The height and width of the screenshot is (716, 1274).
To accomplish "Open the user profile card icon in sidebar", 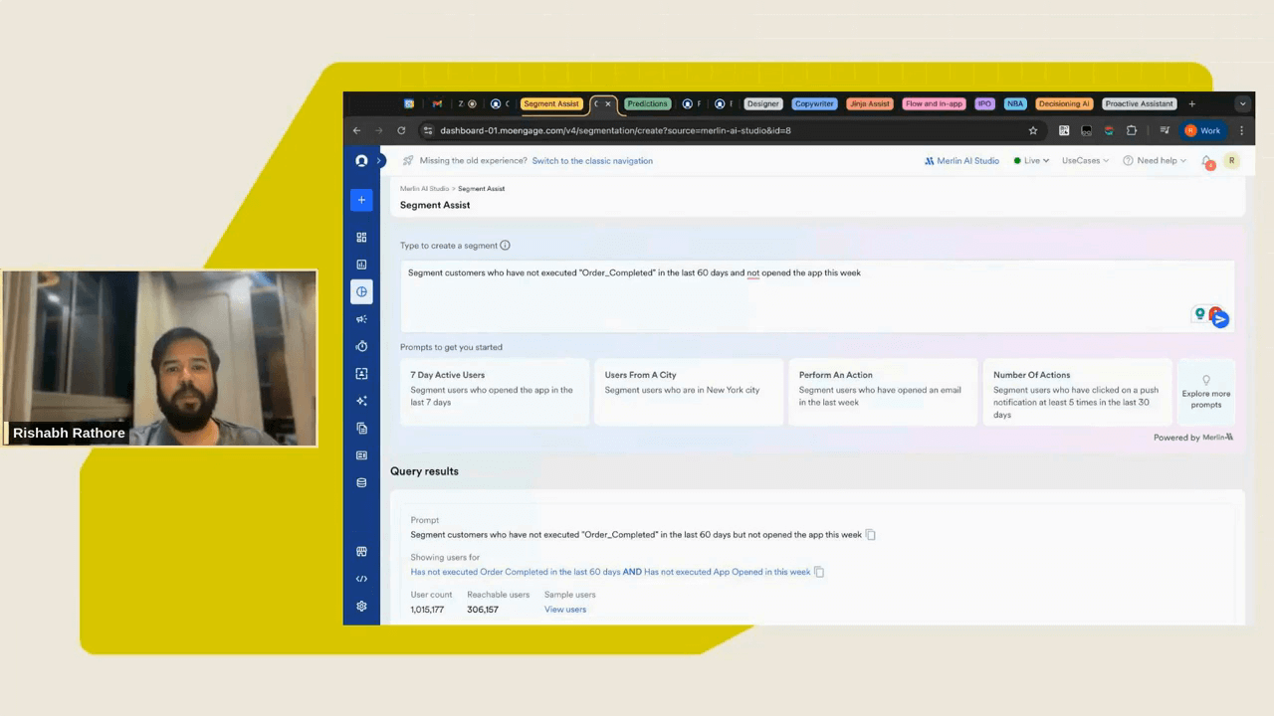I will coord(361,373).
